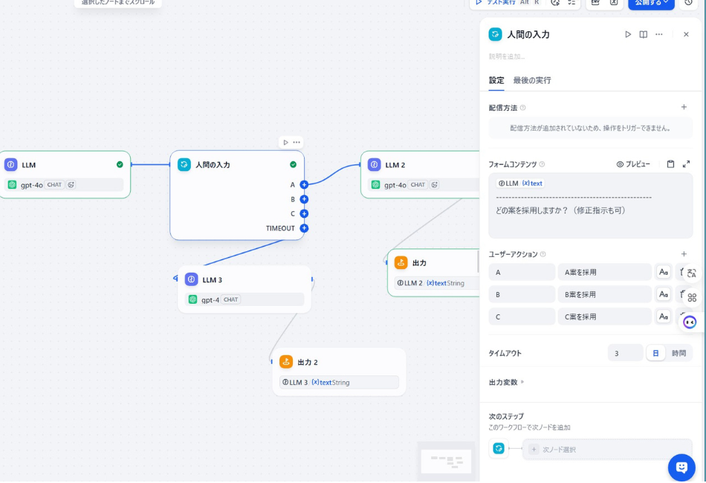
Task: Delete user action B with its trash icon
Action: click(682, 294)
